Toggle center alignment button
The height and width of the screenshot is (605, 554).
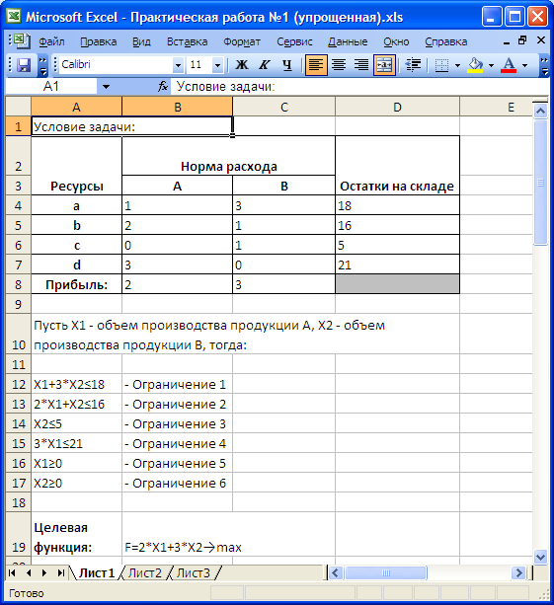[x=339, y=65]
